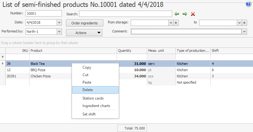Click the blue help question mark icon
The height and width of the screenshot is (132, 253).
(248, 4)
